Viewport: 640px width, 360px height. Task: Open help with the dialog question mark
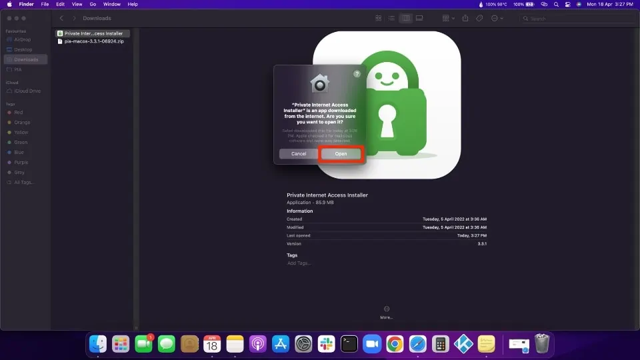357,74
